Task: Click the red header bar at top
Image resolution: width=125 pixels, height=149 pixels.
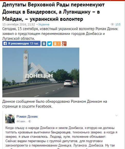Action: point(62,1)
